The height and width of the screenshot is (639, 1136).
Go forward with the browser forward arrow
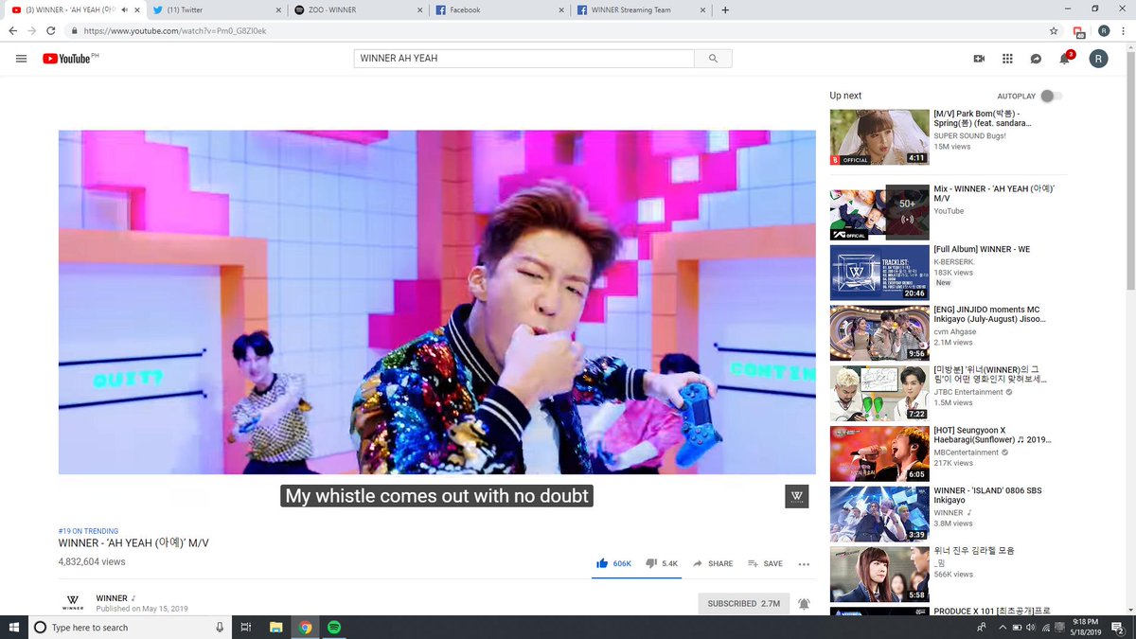(x=31, y=30)
